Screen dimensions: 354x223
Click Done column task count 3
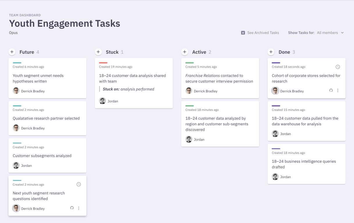click(294, 52)
